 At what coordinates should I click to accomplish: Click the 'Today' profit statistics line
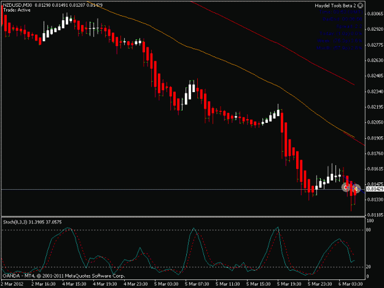tap(340, 33)
